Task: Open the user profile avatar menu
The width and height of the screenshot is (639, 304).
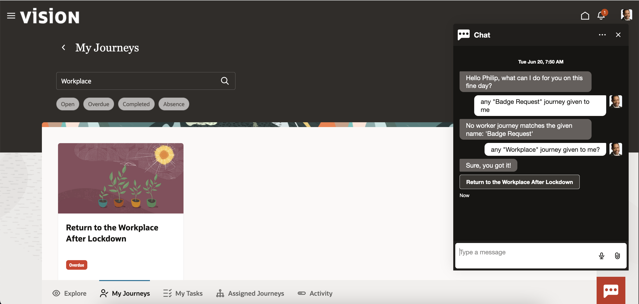Action: (x=626, y=15)
